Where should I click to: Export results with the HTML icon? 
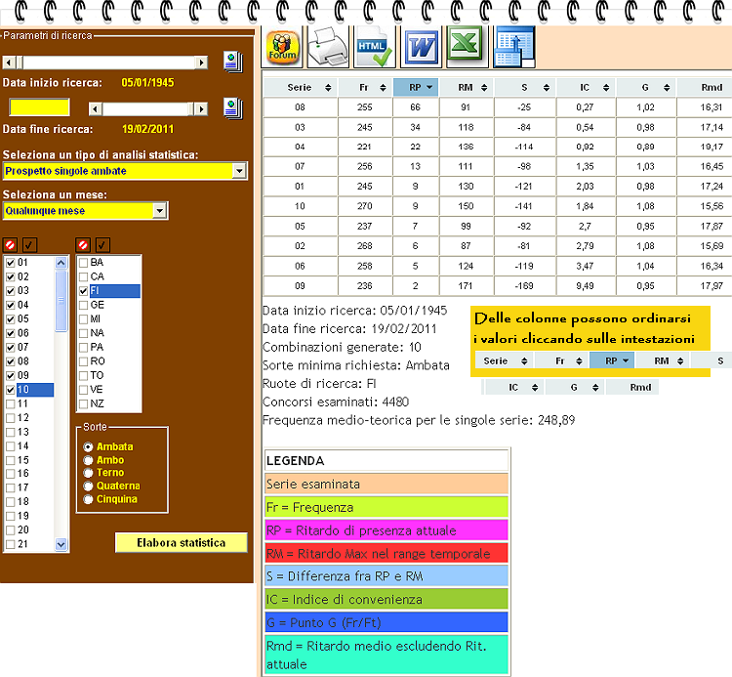coord(375,47)
